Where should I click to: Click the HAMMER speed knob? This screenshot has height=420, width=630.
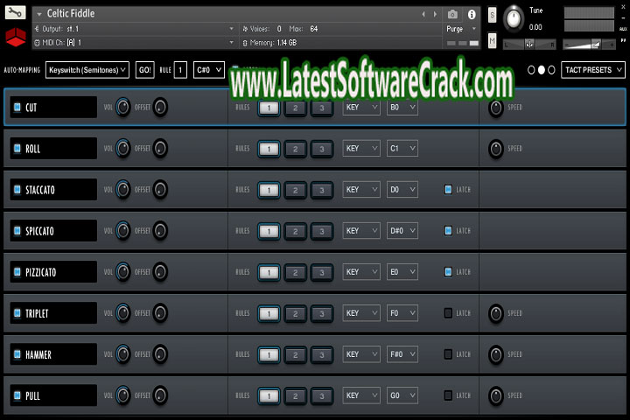[496, 354]
